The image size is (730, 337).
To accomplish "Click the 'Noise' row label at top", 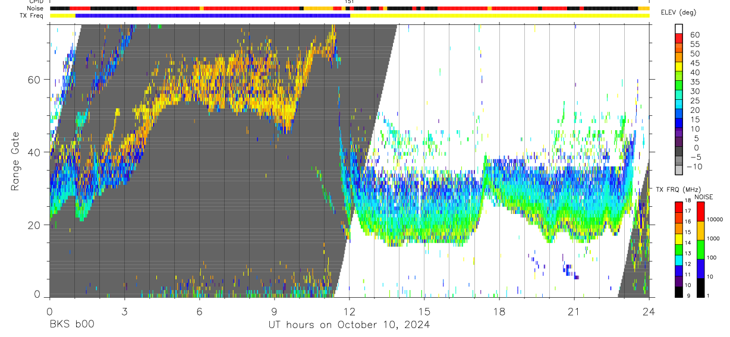I will 36,8.
